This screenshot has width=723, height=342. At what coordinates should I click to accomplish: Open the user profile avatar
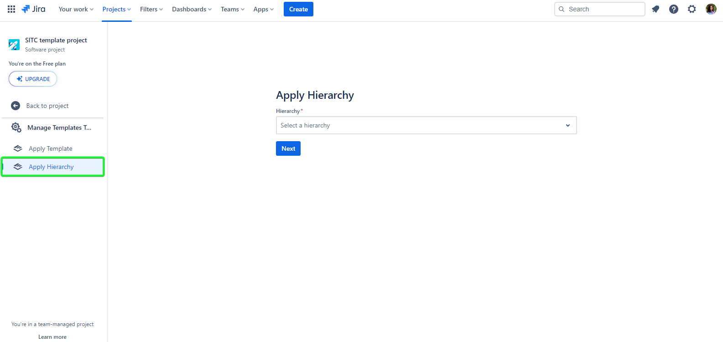click(x=711, y=9)
